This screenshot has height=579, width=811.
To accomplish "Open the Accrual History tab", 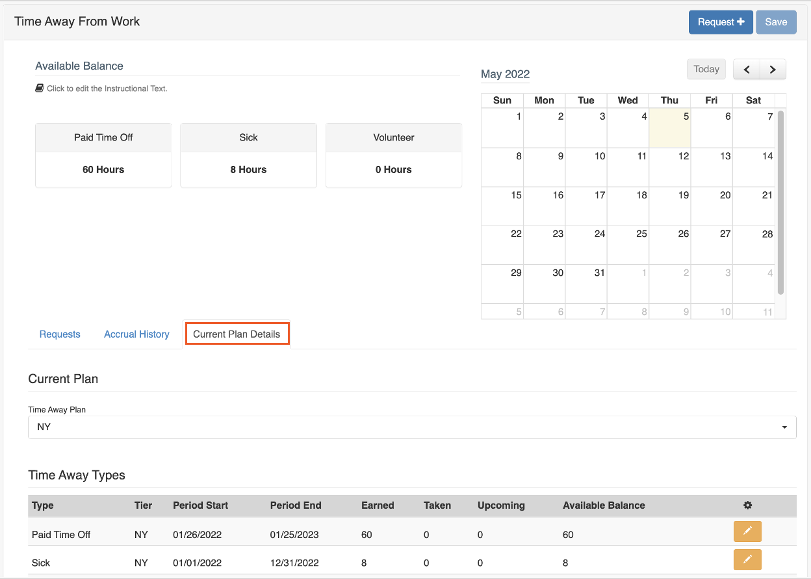I will (136, 334).
